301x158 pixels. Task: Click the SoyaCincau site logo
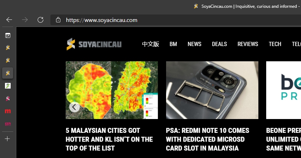[94, 44]
